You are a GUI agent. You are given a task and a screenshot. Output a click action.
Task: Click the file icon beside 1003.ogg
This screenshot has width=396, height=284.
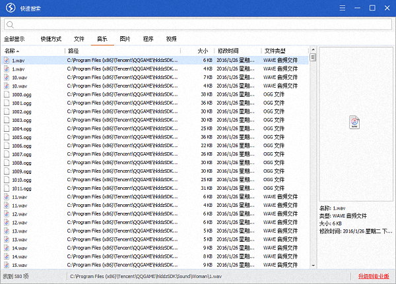(x=7, y=120)
